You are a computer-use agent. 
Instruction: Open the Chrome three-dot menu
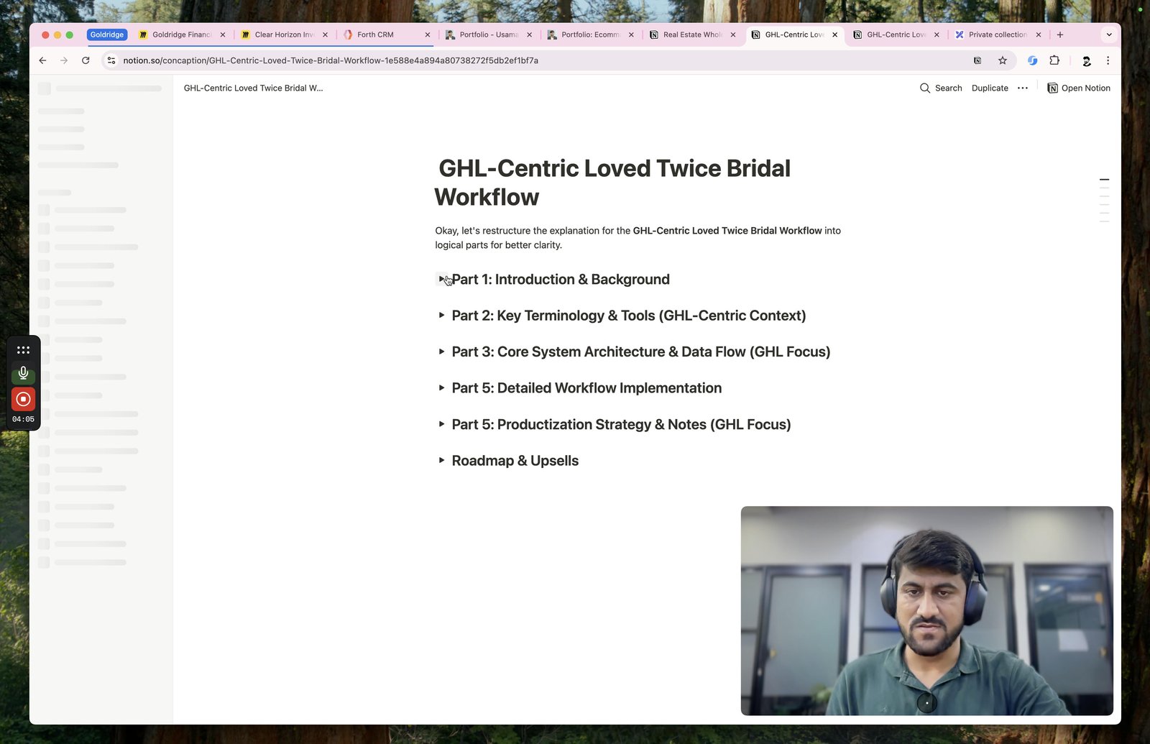pyautogui.click(x=1108, y=60)
